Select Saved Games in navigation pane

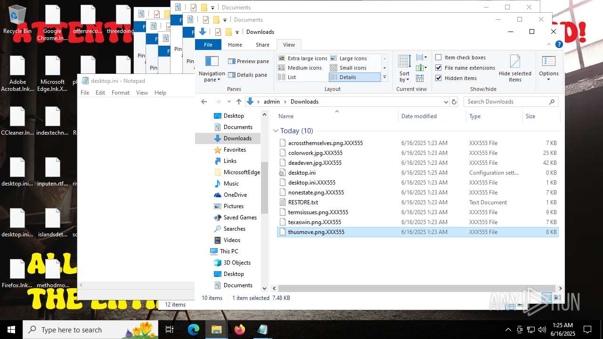click(x=240, y=218)
